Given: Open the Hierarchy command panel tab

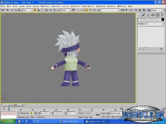Looking at the screenshot, I should pyautogui.click(x=148, y=15).
